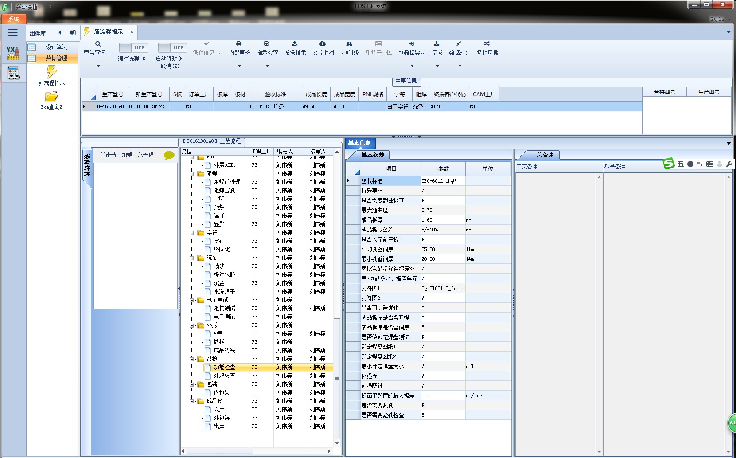The image size is (736, 458).
Task: Open dropdown arrow under 指示检查
Action: 267,66
